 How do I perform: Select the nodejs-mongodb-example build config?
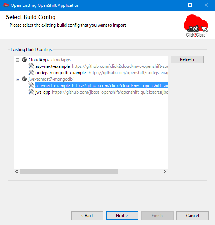tap(60, 72)
